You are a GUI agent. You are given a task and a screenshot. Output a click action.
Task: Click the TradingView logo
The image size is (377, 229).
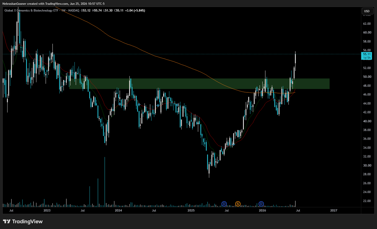click(x=23, y=221)
